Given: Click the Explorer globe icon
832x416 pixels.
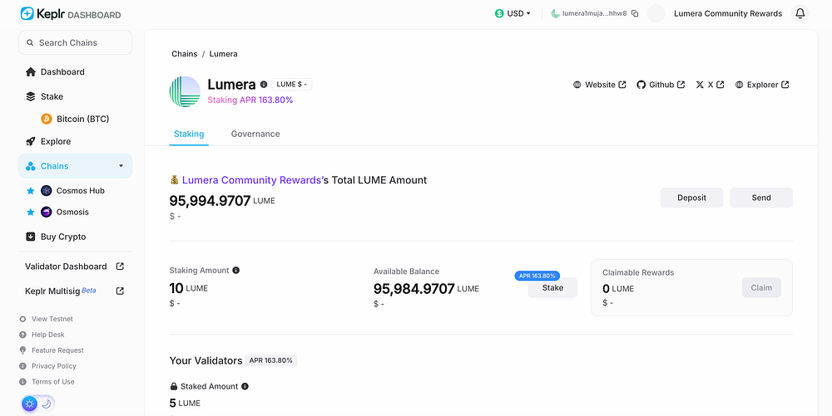Looking at the screenshot, I should (739, 85).
